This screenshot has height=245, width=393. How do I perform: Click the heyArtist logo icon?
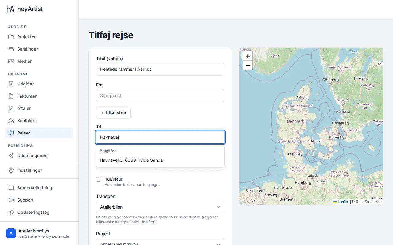coord(10,9)
